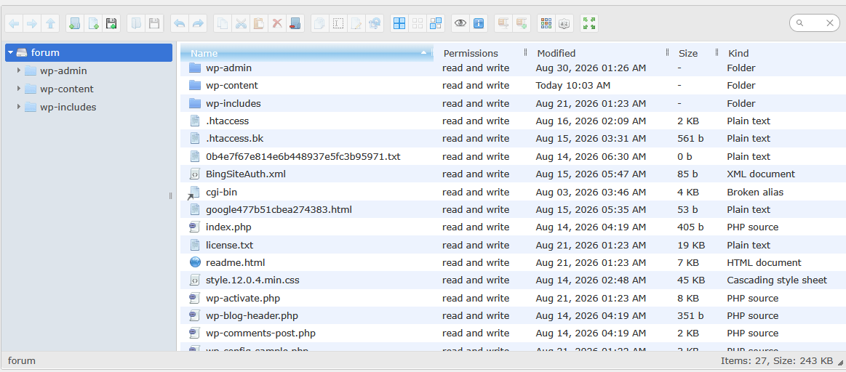Undo the last action
Image resolution: width=846 pixels, height=372 pixels.
click(x=180, y=23)
